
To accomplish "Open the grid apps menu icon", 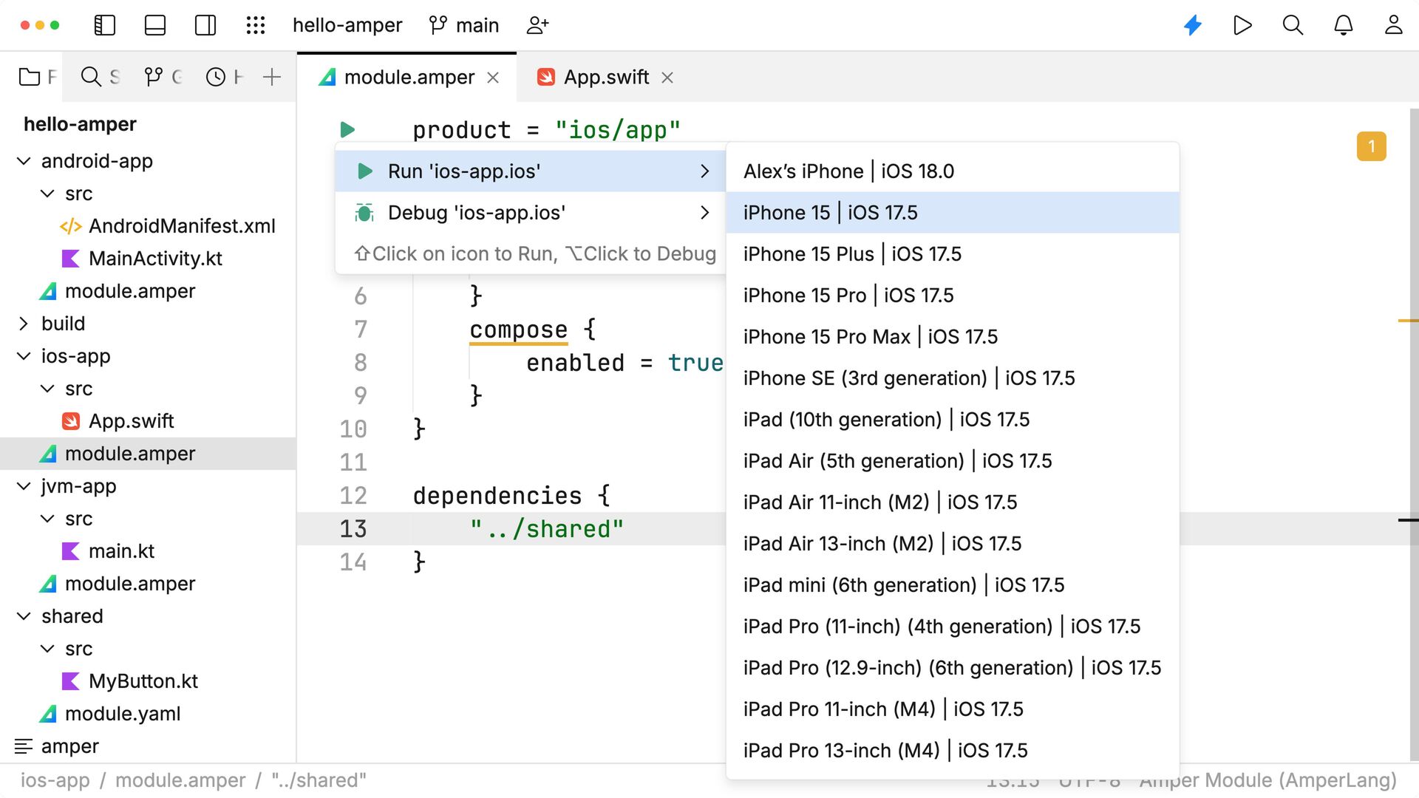I will click(256, 25).
